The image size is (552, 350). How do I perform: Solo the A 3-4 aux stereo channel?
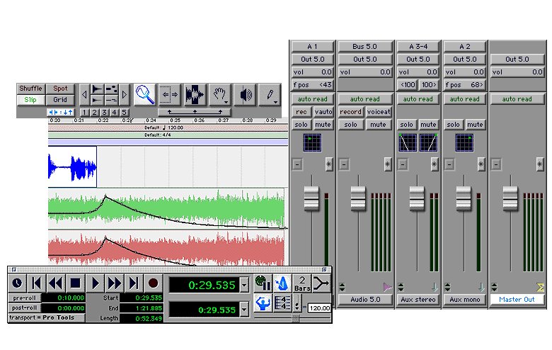click(x=406, y=125)
